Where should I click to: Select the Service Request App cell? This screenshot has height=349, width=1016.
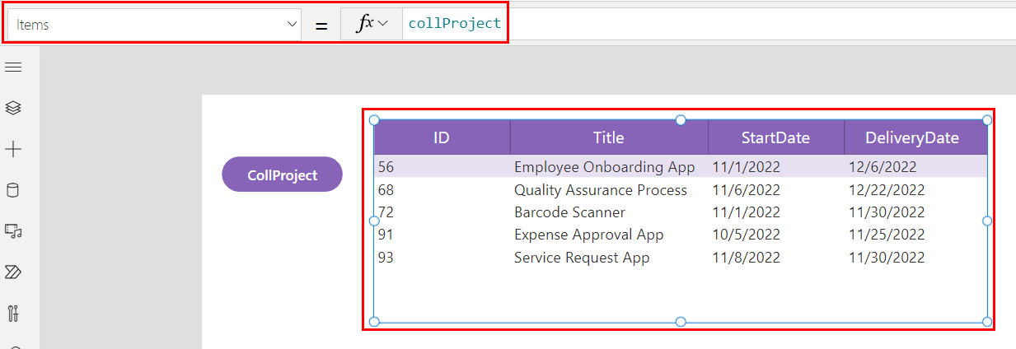point(582,258)
